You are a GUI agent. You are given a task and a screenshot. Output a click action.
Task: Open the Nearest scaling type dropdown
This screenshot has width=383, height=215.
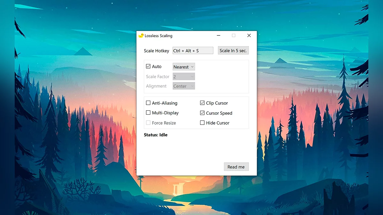click(x=184, y=67)
